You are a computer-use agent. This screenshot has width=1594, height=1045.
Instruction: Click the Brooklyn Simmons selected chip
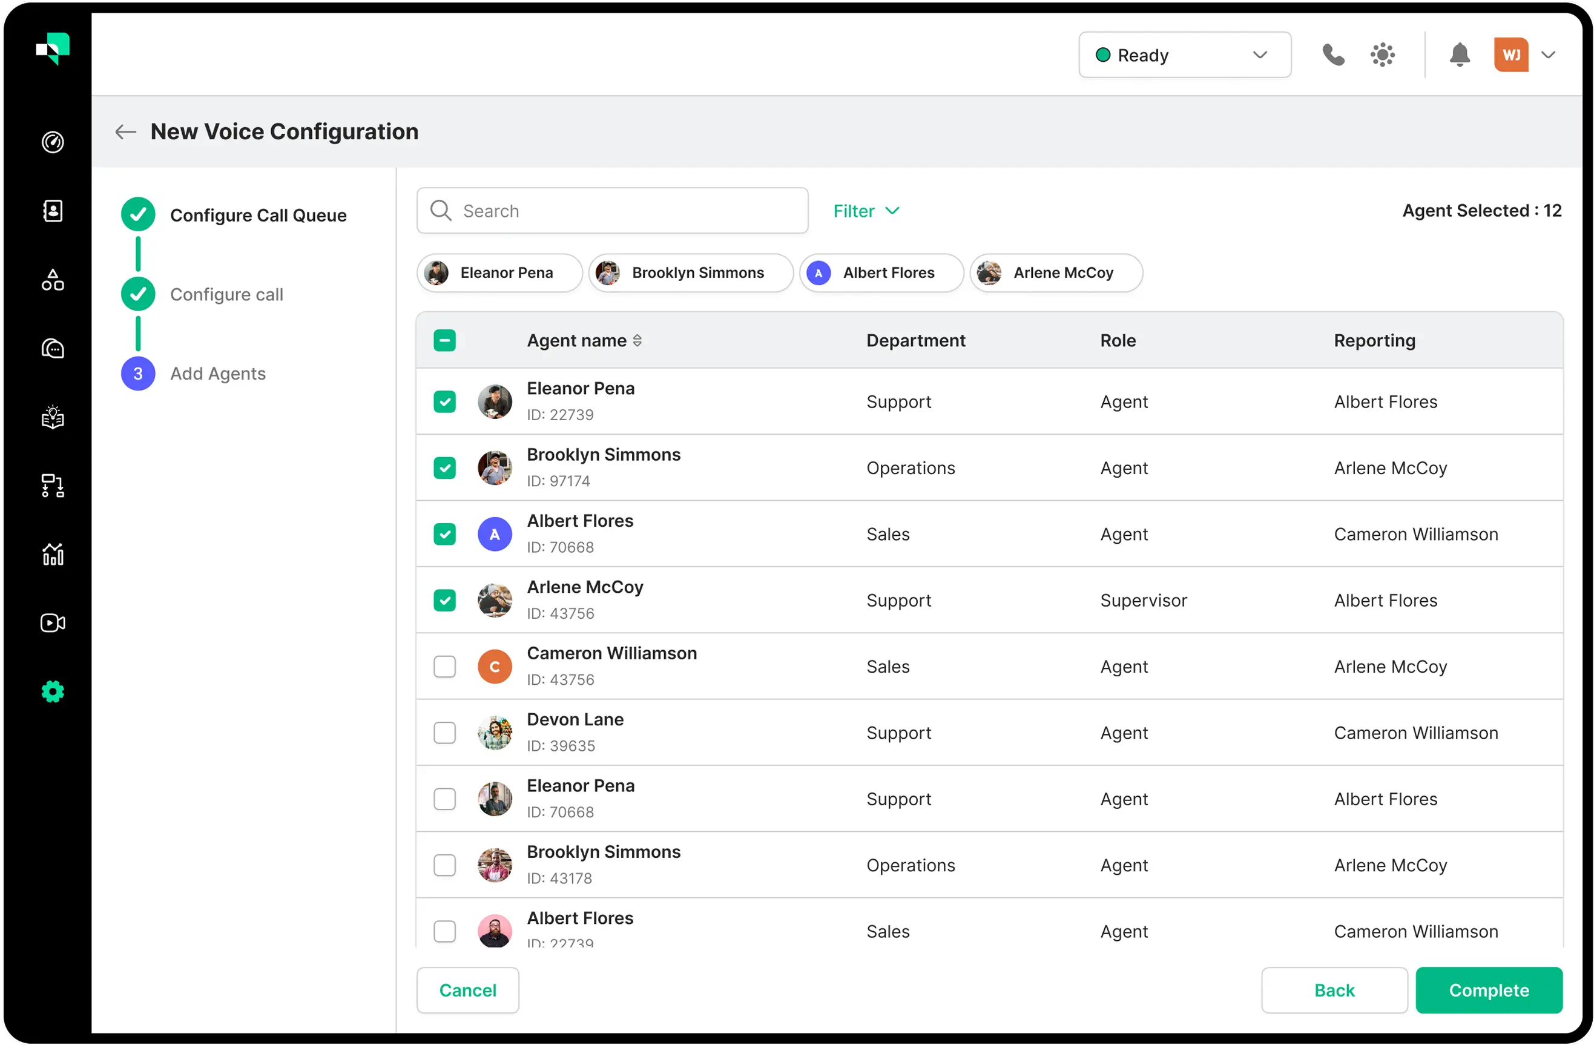(691, 272)
